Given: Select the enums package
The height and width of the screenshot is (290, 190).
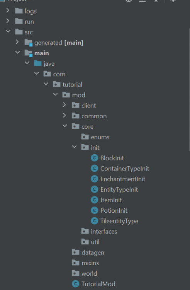Looking at the screenshot, I should coord(100,137).
